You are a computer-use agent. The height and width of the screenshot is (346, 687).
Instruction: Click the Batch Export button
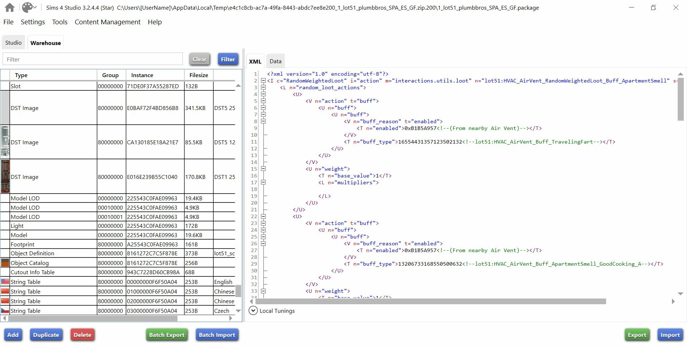click(167, 335)
